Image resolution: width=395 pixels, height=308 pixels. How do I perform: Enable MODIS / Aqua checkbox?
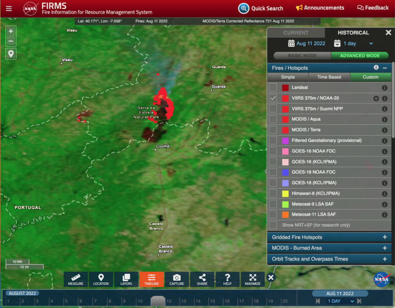(273, 119)
